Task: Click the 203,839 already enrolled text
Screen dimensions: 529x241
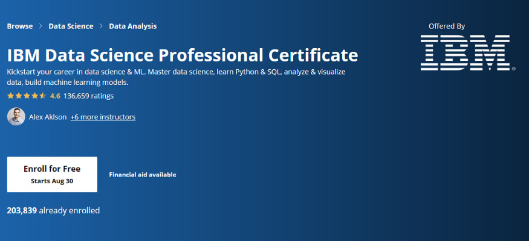Action: point(53,211)
